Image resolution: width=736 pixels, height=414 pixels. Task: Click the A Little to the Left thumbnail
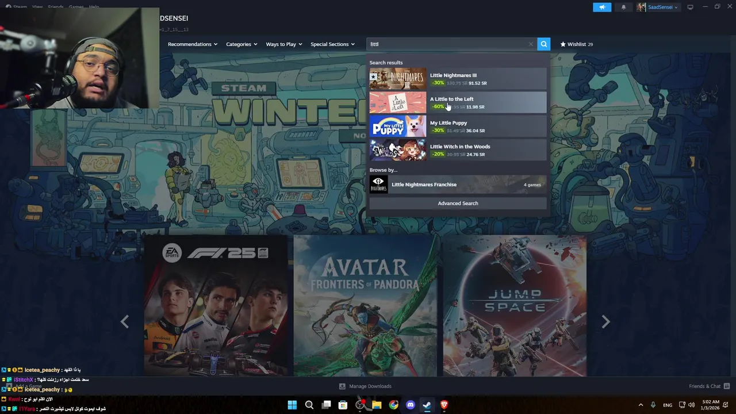(x=398, y=102)
